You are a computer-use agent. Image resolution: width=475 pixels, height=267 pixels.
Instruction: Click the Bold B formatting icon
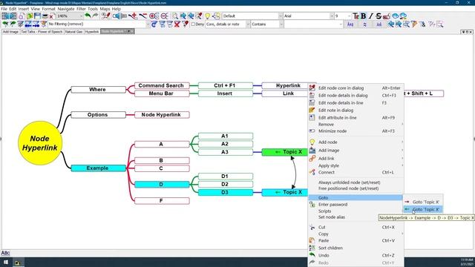[363, 16]
